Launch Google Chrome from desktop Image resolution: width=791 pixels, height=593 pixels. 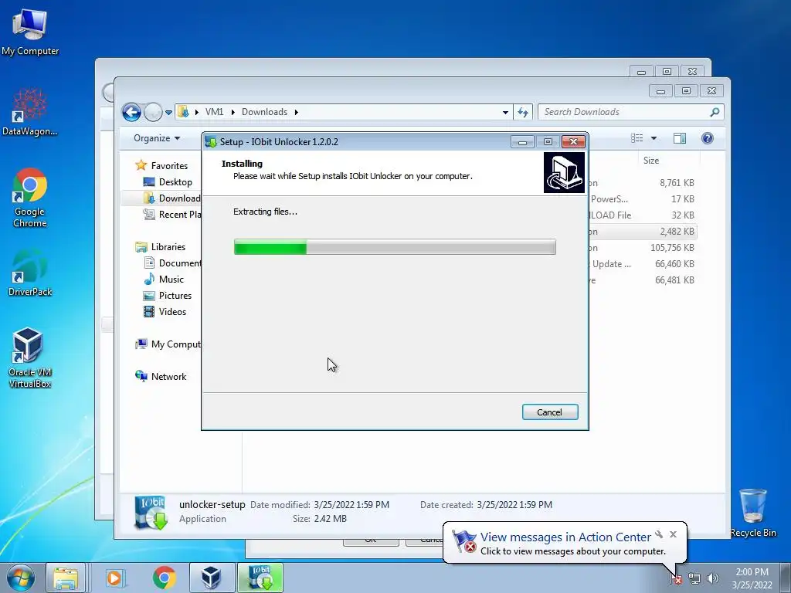click(30, 198)
